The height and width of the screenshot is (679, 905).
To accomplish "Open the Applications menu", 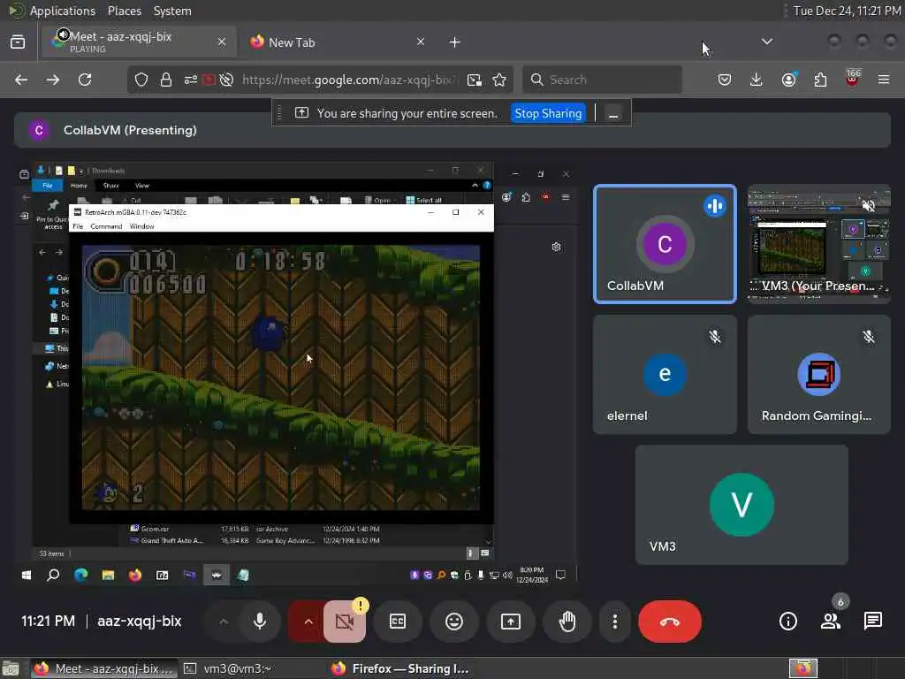I will click(63, 11).
